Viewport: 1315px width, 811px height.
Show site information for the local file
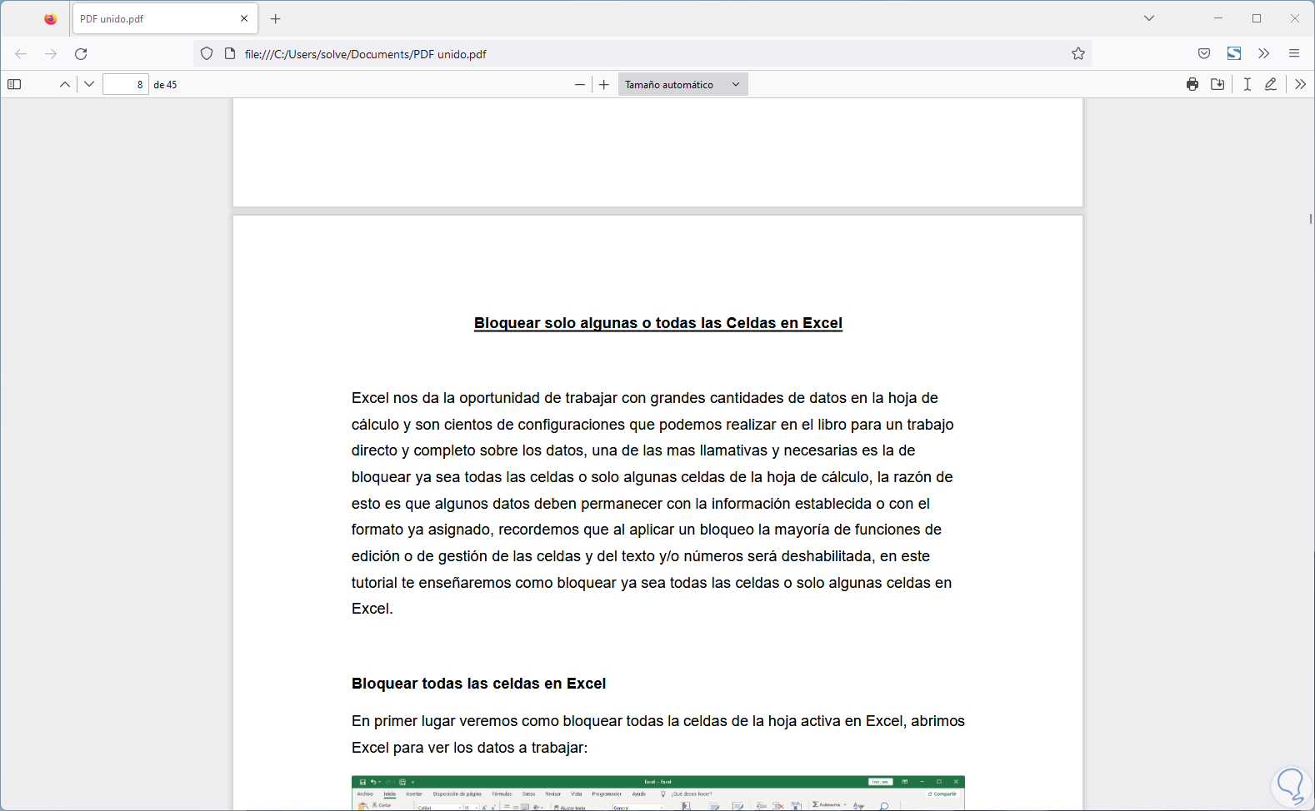(230, 54)
